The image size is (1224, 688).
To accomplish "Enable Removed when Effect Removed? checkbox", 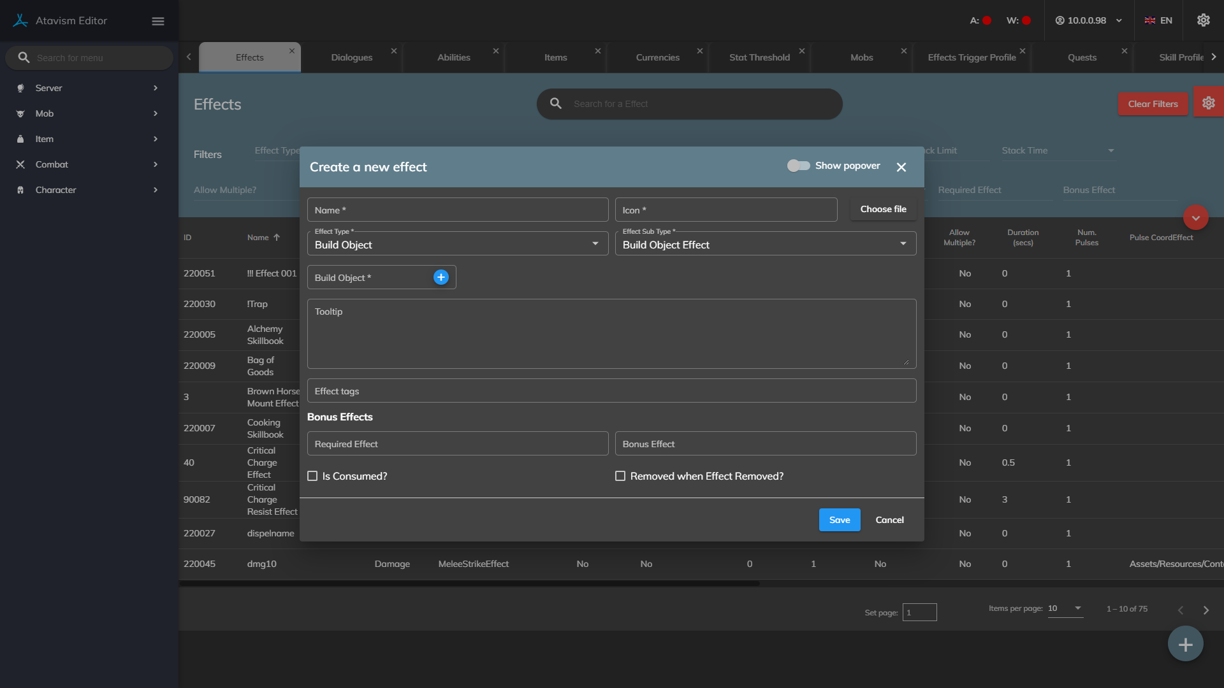I will tap(620, 476).
